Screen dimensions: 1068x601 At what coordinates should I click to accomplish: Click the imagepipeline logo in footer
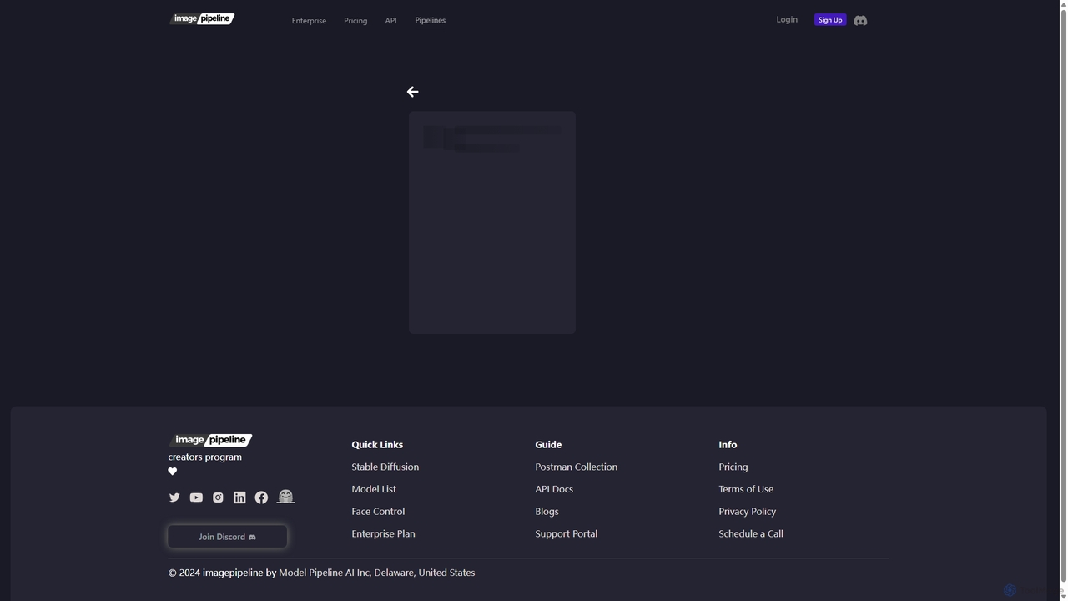(210, 440)
